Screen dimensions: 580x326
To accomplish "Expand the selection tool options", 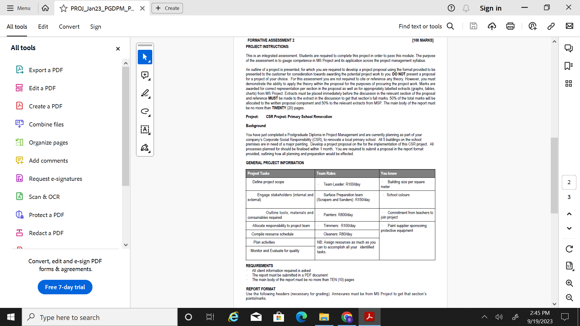I will click(x=149, y=61).
